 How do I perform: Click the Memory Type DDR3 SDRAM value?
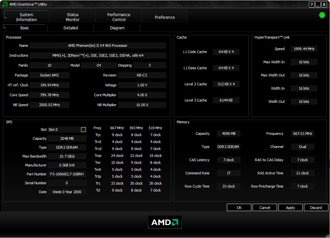[x=228, y=147]
